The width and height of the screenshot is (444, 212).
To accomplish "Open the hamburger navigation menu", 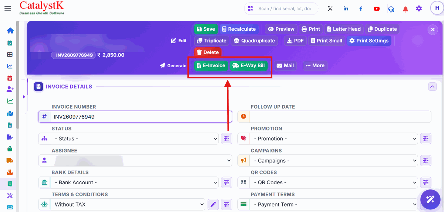I will click(8, 8).
